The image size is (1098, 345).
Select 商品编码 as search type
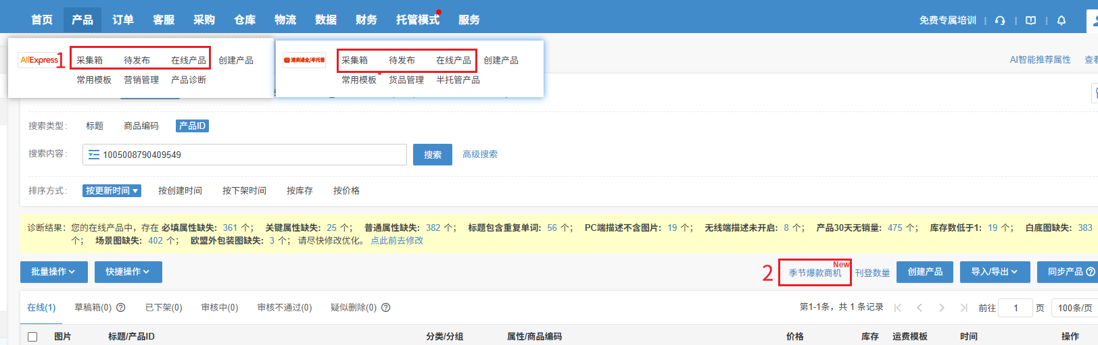click(141, 126)
